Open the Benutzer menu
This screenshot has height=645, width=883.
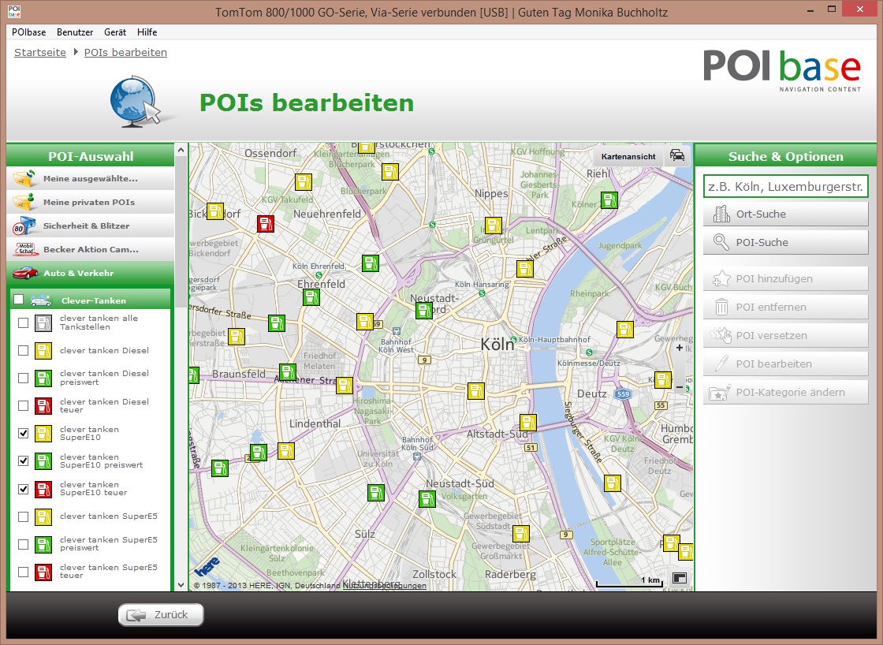75,32
